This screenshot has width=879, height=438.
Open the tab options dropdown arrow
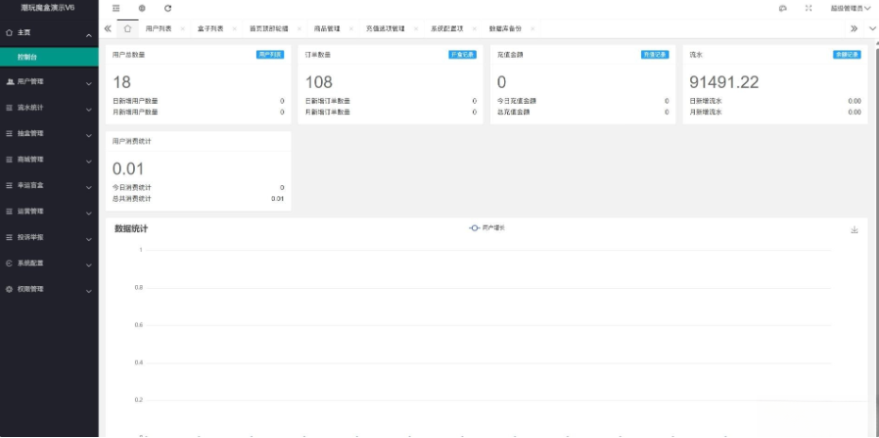tap(871, 28)
